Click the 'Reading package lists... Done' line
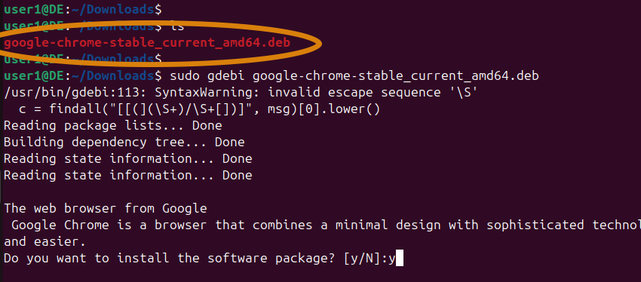 click(x=113, y=125)
